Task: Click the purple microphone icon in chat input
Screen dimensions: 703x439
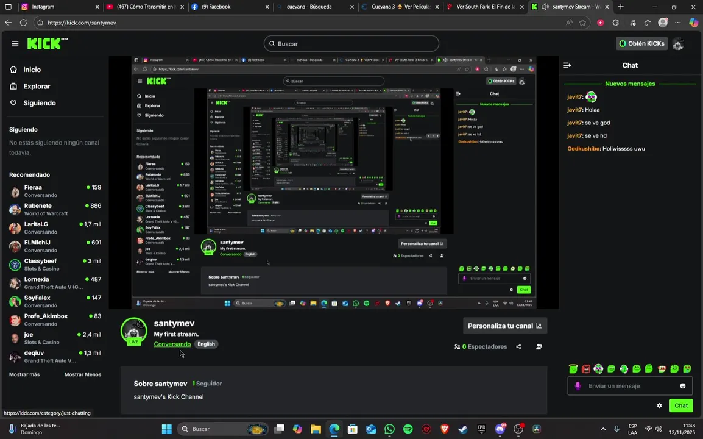Action: 578,386
